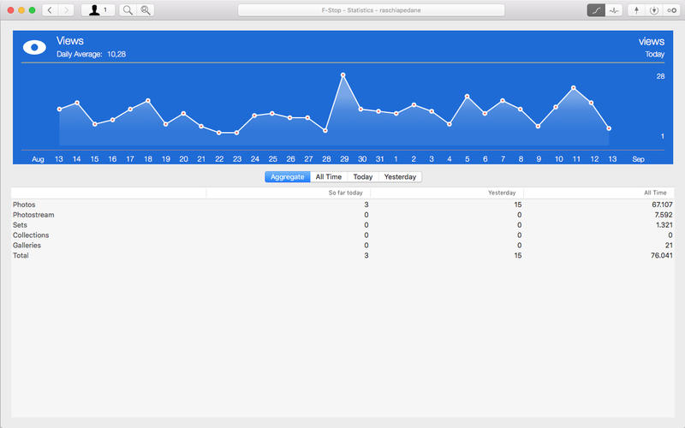Click the circled download arrow icon

tap(654, 10)
